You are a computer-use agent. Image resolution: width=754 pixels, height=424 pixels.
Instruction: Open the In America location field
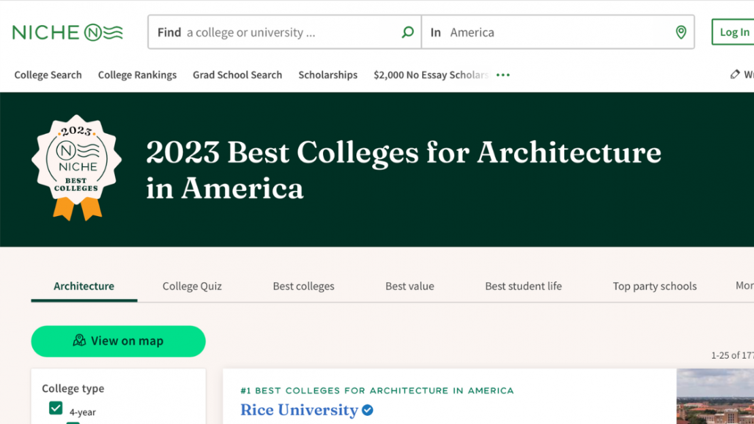[x=510, y=32]
